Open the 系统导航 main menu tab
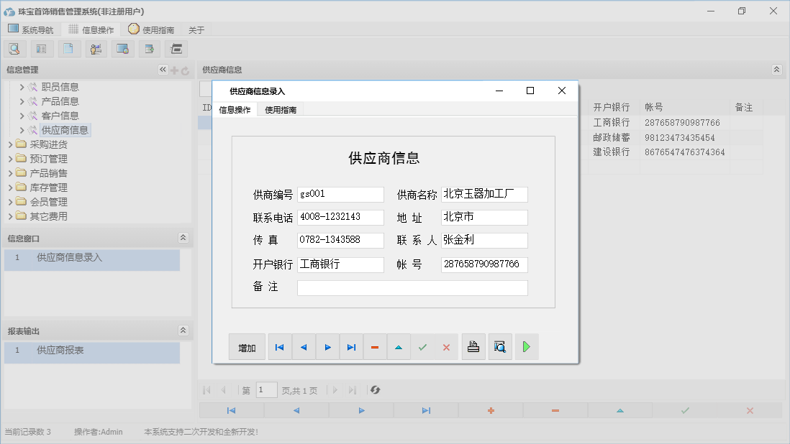This screenshot has height=444, width=790. coord(31,29)
